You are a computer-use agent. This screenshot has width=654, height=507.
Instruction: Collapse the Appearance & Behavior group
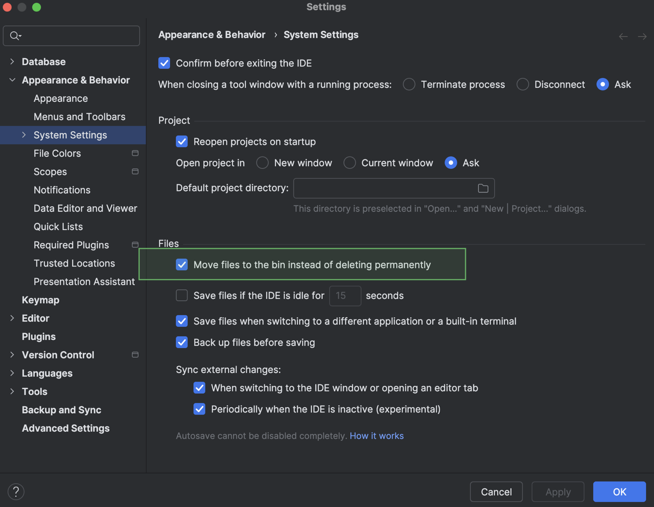point(12,80)
